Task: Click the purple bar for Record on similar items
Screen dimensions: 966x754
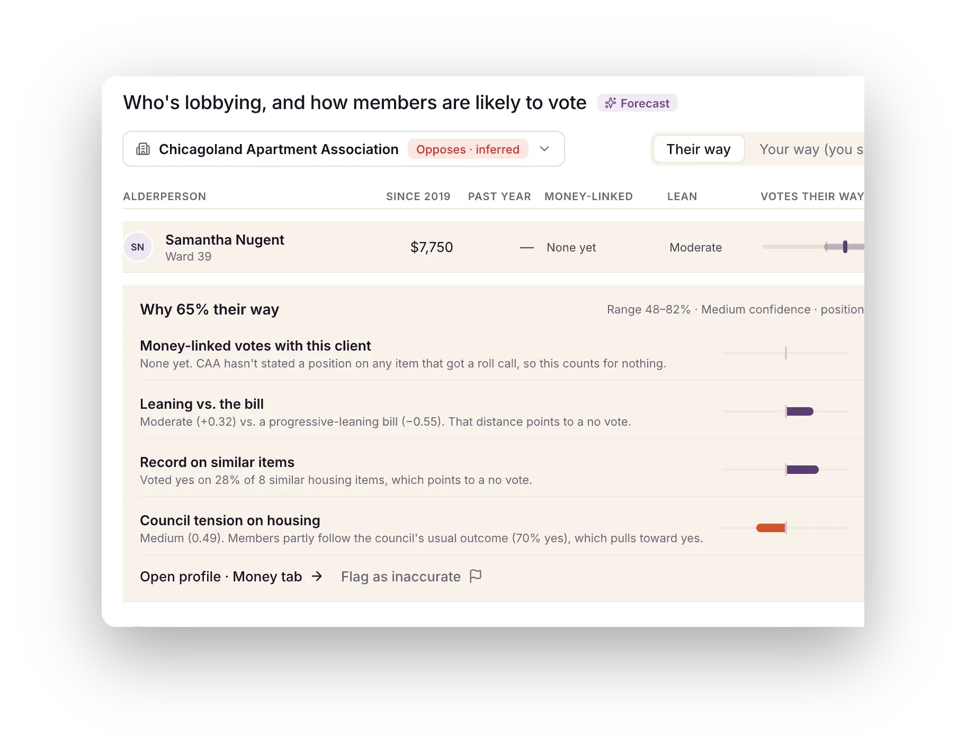Action: pyautogui.click(x=802, y=470)
